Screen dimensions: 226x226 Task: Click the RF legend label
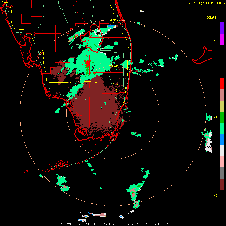[215, 28]
